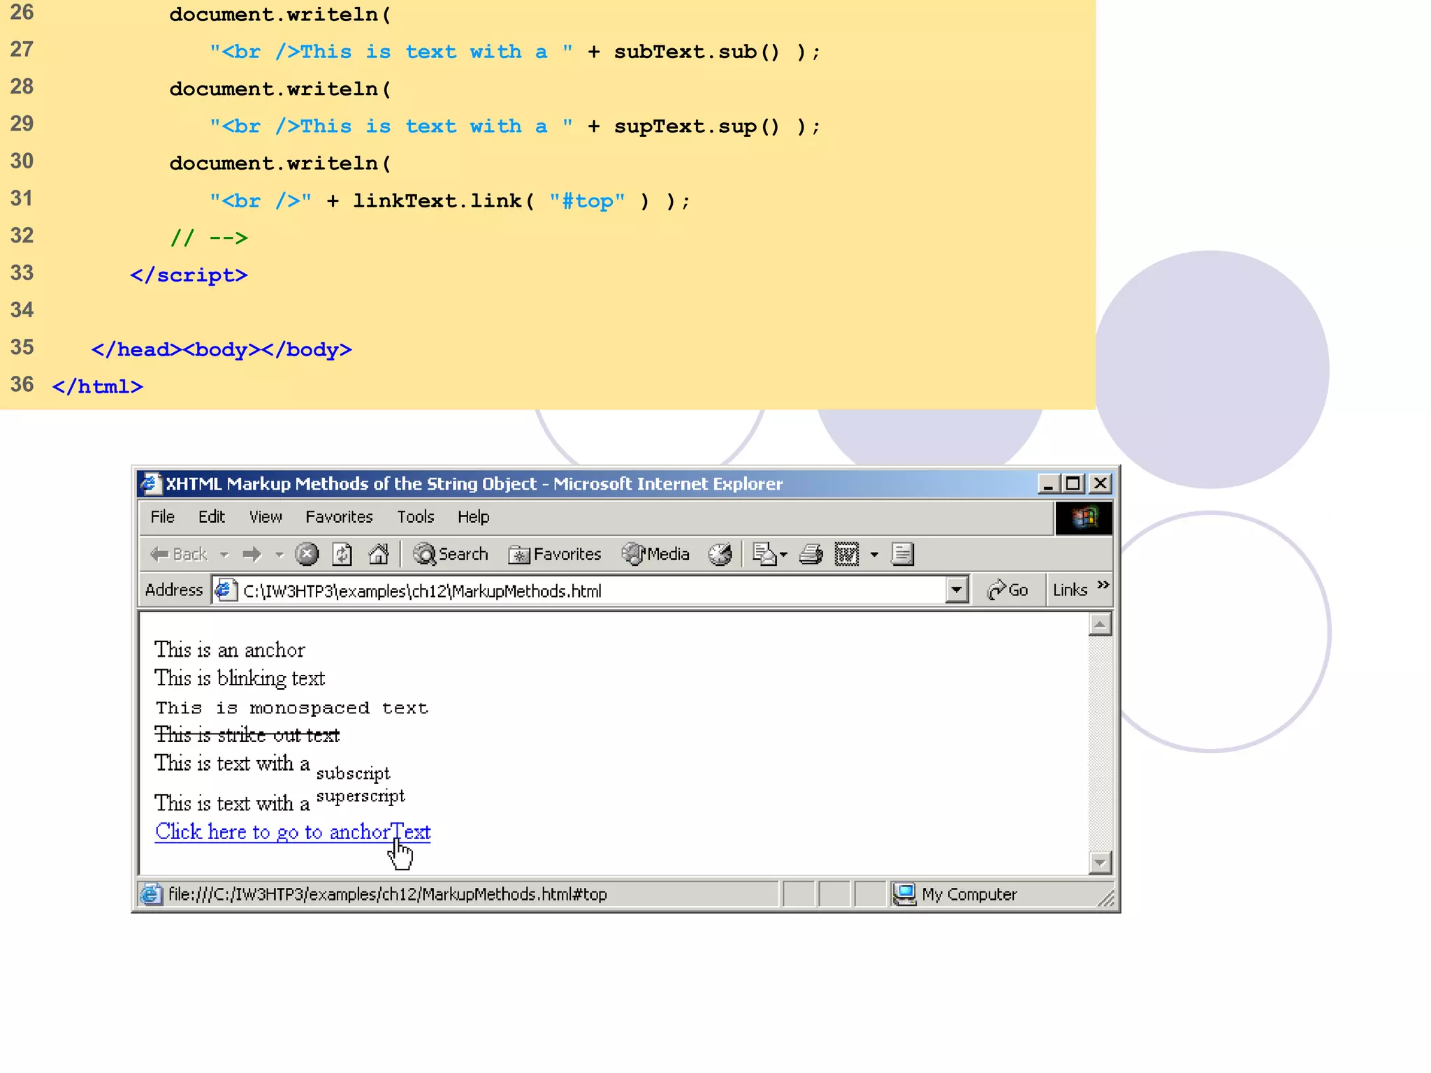This screenshot has height=1073, width=1431.
Task: Open the History toolbar icon
Action: click(720, 555)
